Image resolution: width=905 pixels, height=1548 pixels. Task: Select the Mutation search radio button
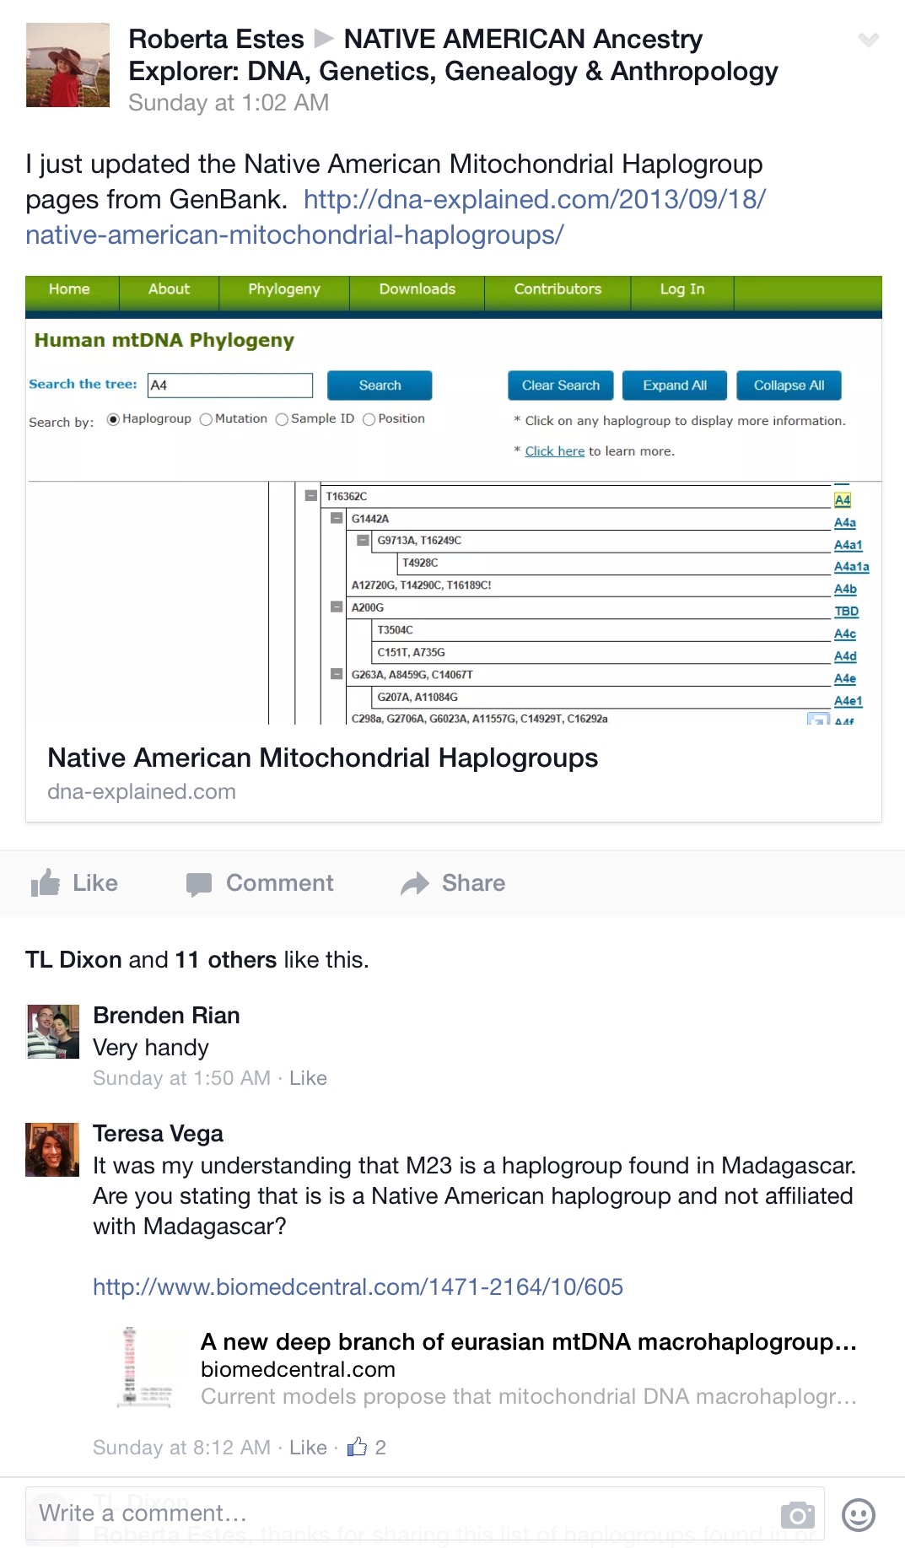[206, 419]
